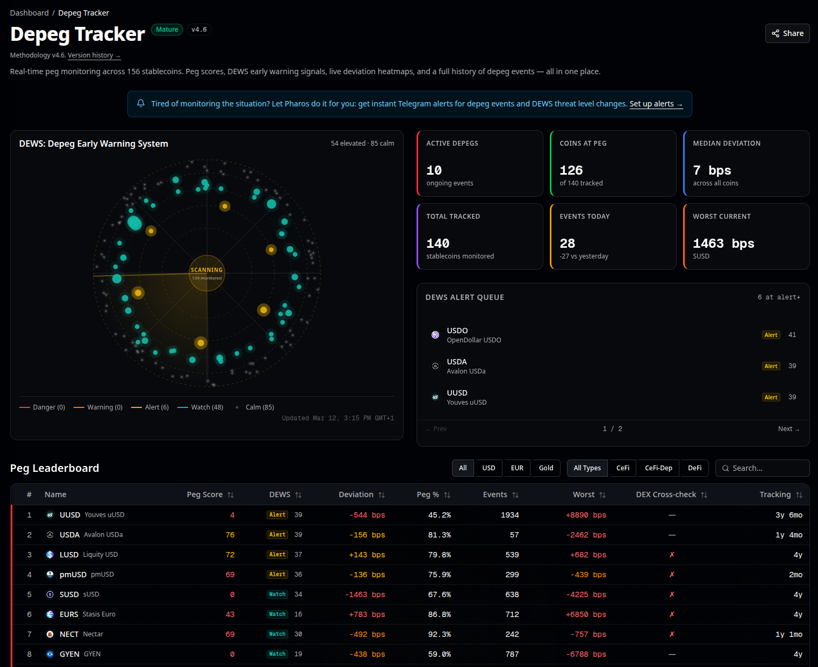
Task: Open the Set up alerts link
Action: [655, 104]
